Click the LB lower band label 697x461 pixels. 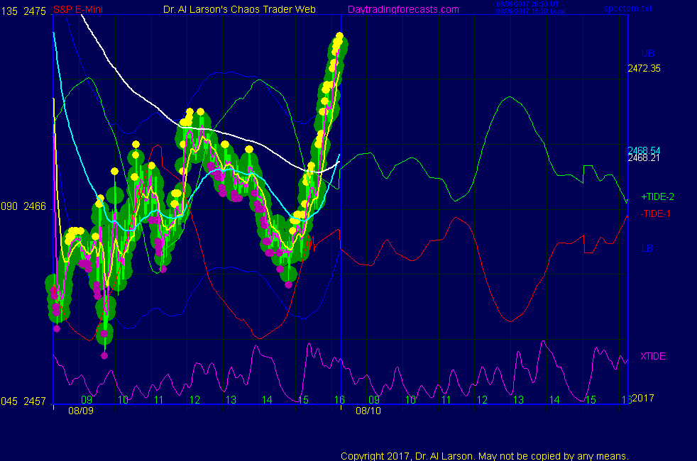point(647,248)
